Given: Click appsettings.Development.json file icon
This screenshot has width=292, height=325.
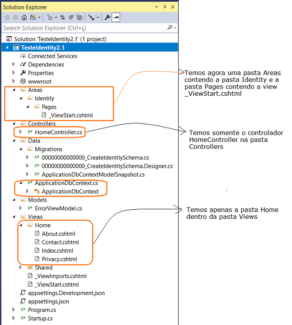Looking at the screenshot, I should pyautogui.click(x=23, y=292).
